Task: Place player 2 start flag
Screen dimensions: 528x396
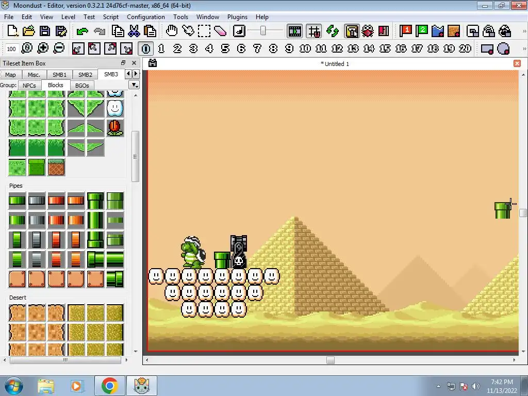Action: point(422,31)
